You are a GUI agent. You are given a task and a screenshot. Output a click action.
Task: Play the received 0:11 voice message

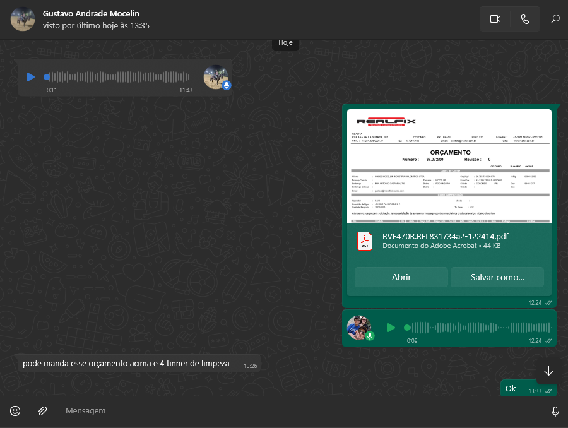pos(30,77)
